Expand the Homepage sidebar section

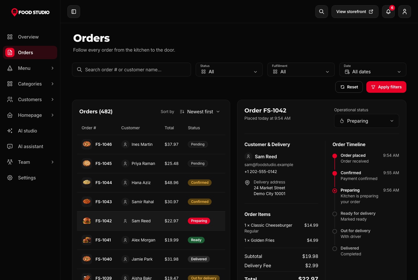point(30,115)
